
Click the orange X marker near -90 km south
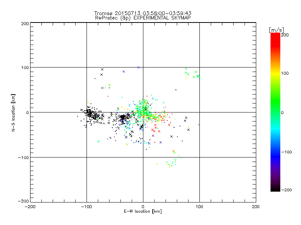click(x=173, y=151)
